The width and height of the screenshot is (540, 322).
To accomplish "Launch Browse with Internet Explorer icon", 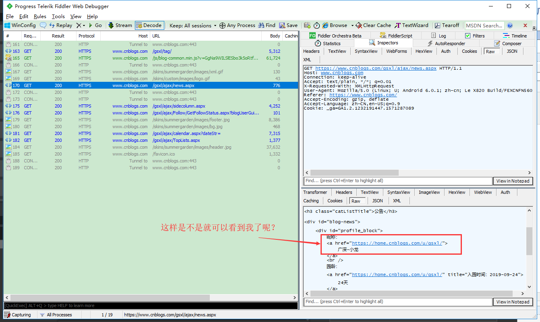I will point(335,25).
